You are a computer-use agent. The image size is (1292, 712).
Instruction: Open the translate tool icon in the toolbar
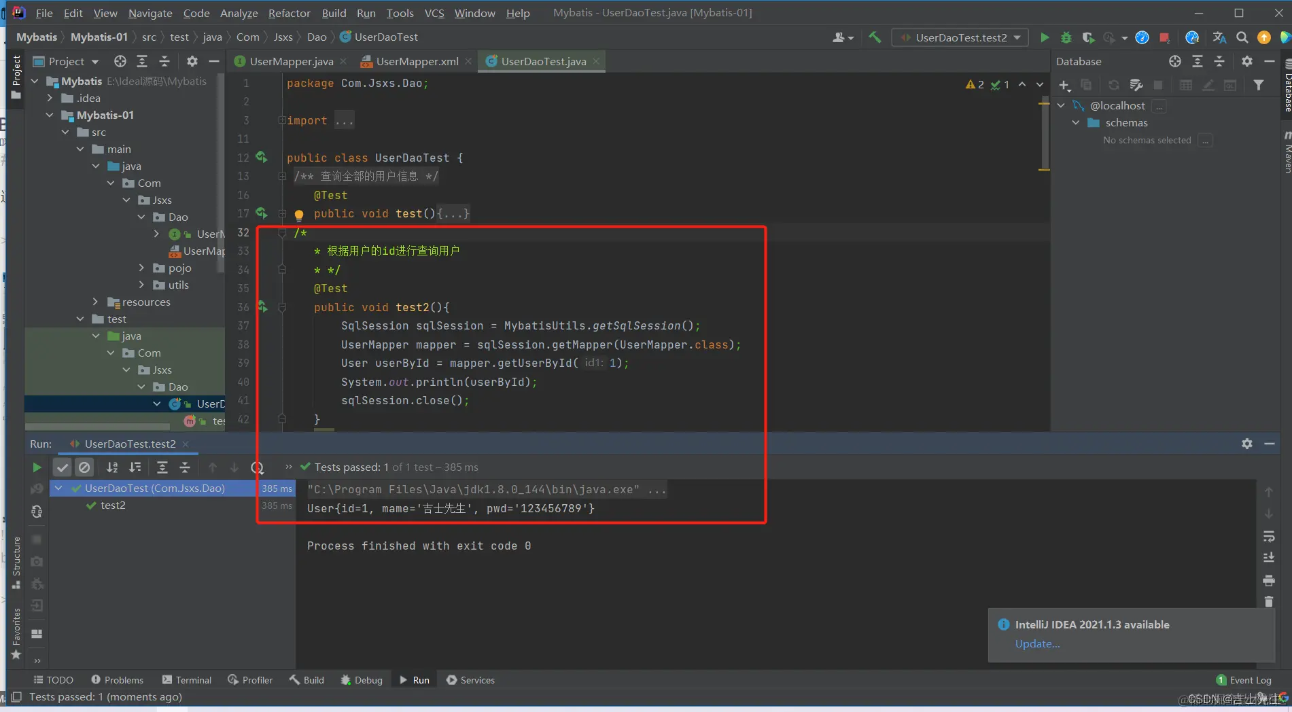pyautogui.click(x=1219, y=37)
